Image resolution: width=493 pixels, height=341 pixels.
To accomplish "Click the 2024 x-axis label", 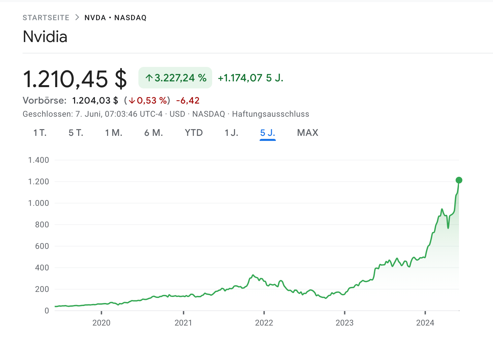I will tap(425, 323).
